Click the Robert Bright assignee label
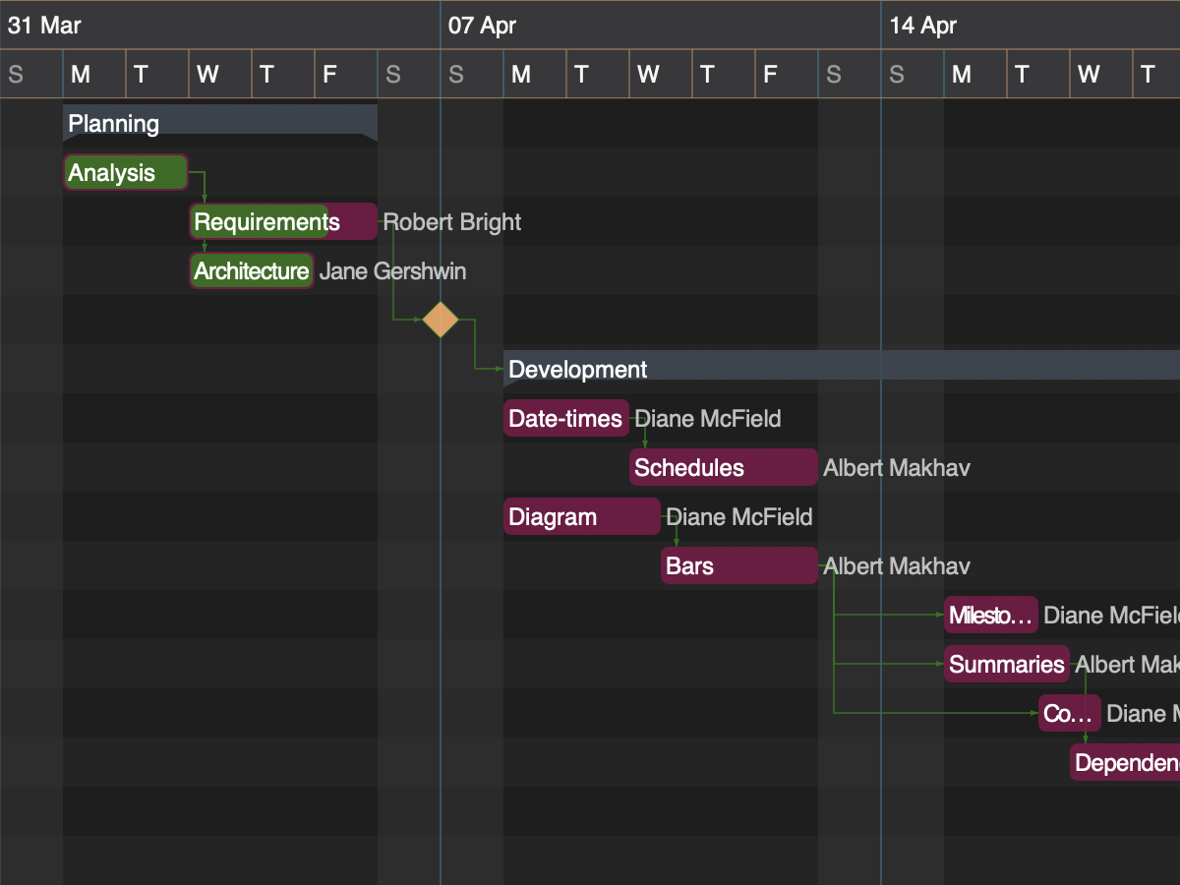 452,222
